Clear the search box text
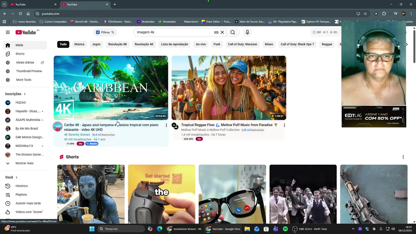The image size is (416, 234). (222, 32)
